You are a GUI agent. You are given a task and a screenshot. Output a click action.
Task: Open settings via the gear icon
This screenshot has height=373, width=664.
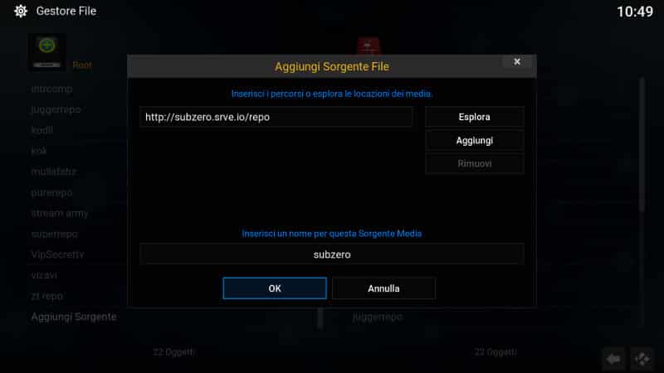click(x=20, y=11)
